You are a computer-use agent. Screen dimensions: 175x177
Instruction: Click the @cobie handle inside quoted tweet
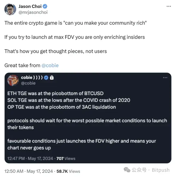tap(29, 83)
